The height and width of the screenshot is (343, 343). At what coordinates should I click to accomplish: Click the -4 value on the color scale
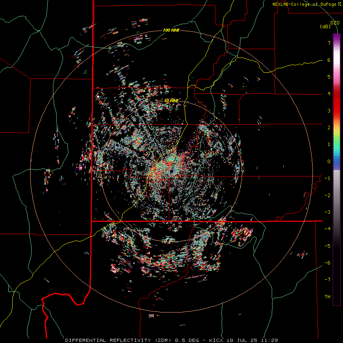(327, 229)
